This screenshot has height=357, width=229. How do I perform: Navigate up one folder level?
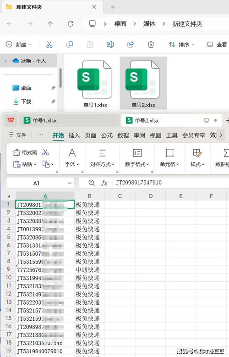coord(50,24)
